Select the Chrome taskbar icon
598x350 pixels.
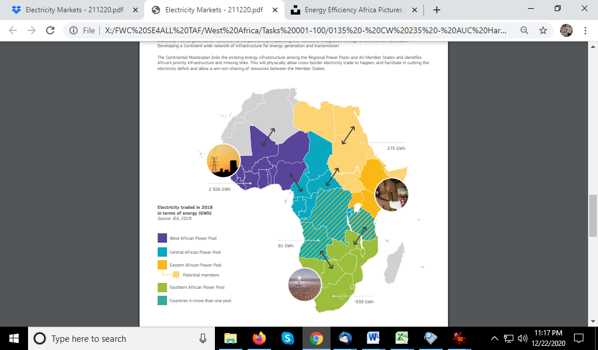click(316, 338)
